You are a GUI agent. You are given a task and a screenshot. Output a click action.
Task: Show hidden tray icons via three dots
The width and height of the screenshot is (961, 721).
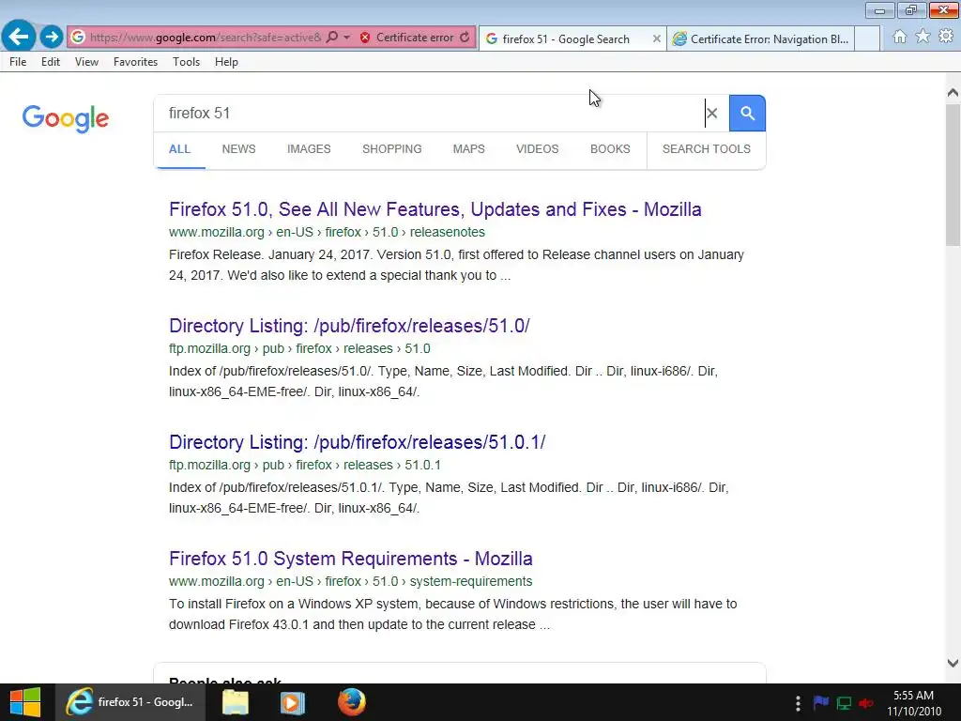(x=798, y=703)
